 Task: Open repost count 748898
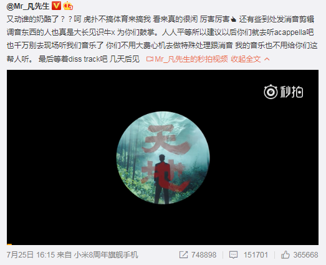[204, 255]
